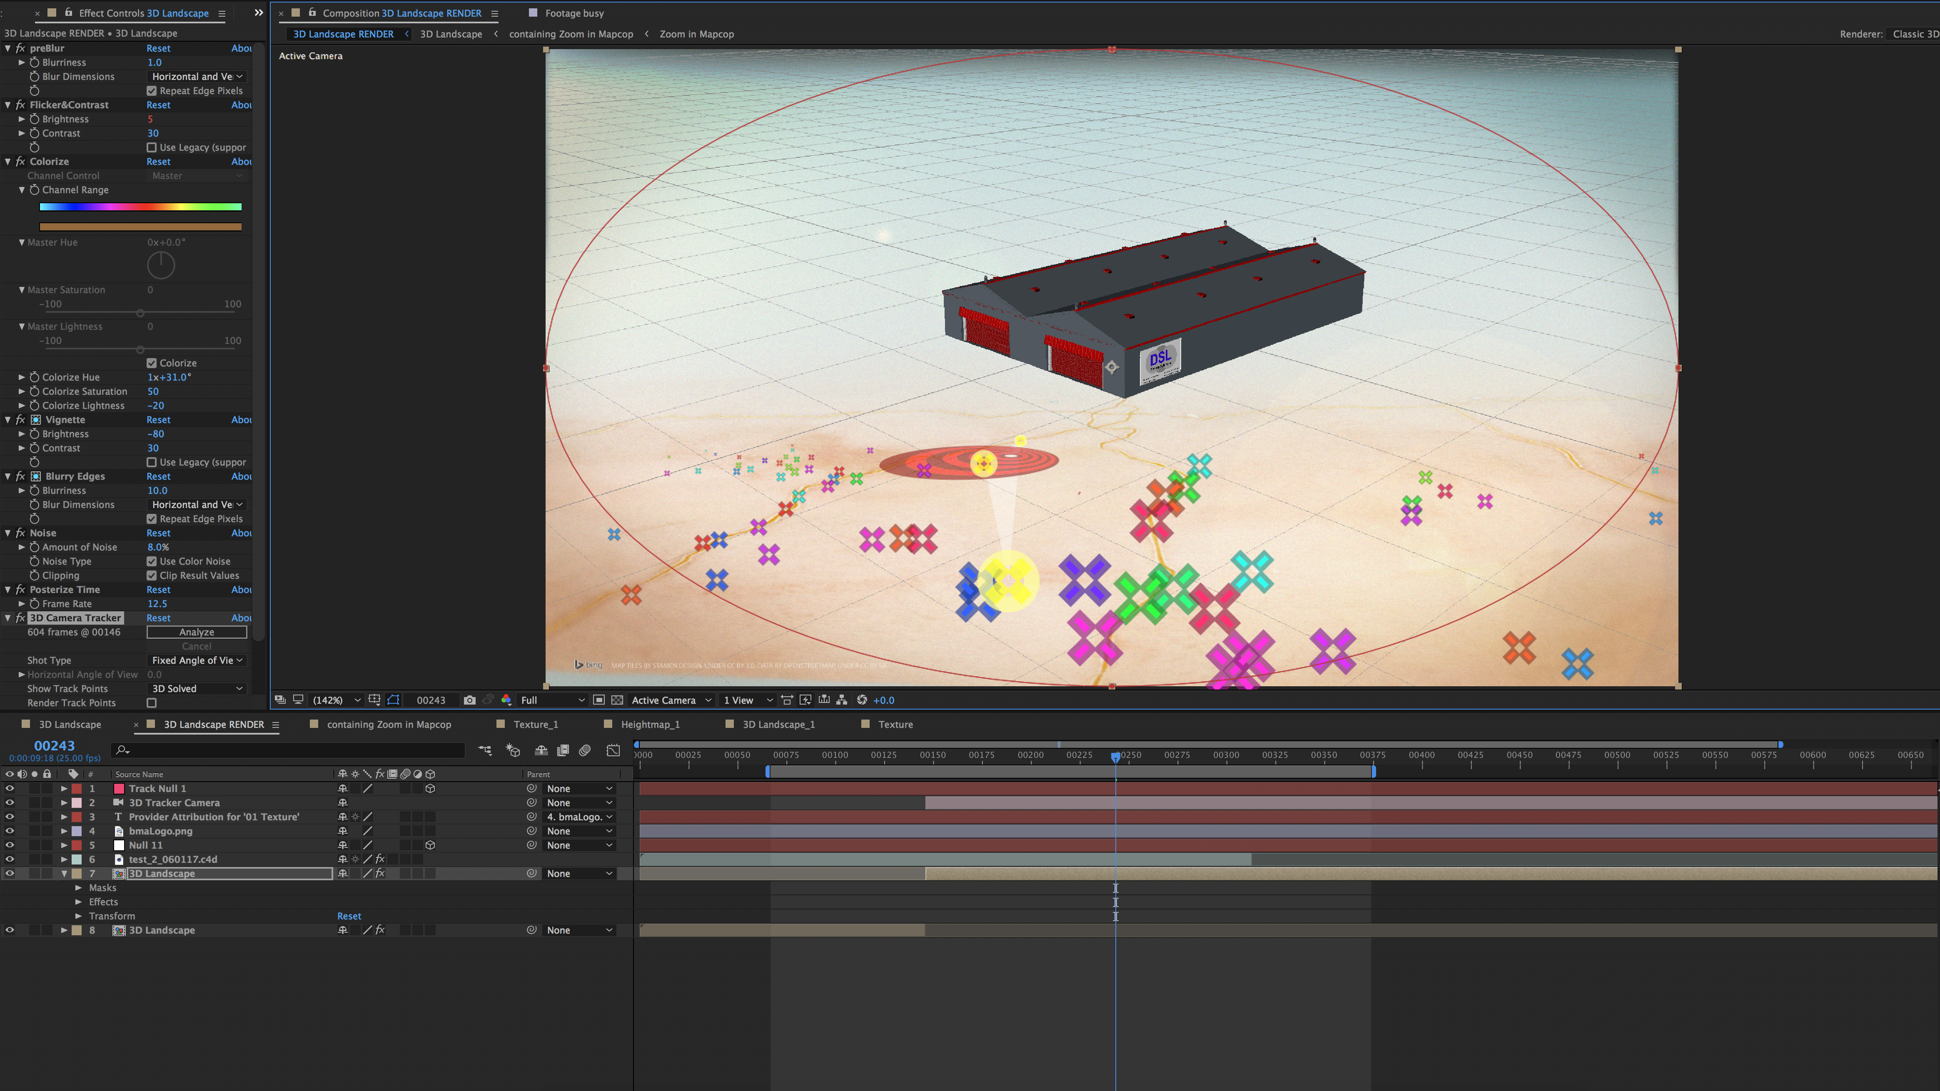
Task: Open the Show Track Points dropdown
Action: click(197, 689)
